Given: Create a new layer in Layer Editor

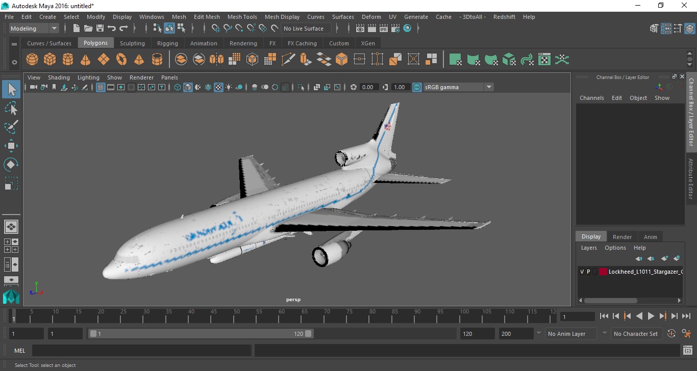Looking at the screenshot, I should point(664,258).
